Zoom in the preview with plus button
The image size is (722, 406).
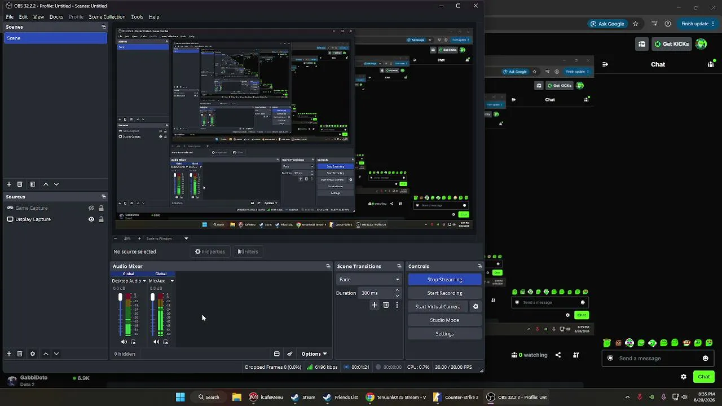[x=139, y=239]
